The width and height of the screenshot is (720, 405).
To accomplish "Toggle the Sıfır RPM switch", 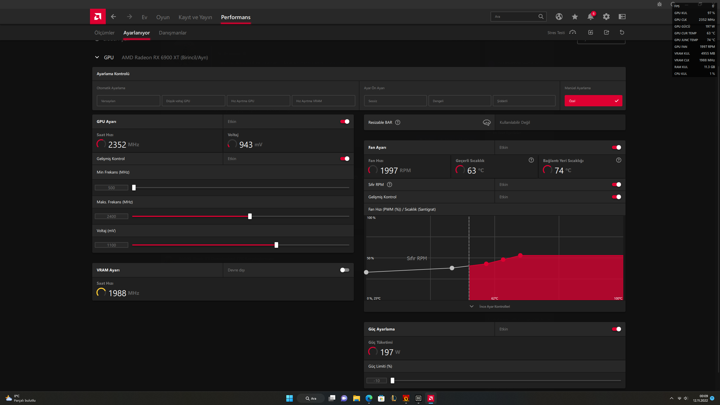I will point(616,184).
